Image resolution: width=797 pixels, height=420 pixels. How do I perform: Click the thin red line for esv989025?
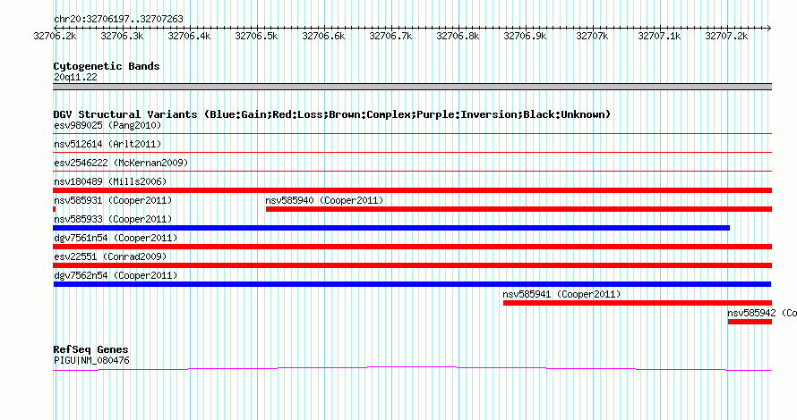pos(412,134)
